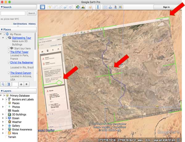
Task: Collapse the Places panel header triangle
Action: click(x=2, y=29)
